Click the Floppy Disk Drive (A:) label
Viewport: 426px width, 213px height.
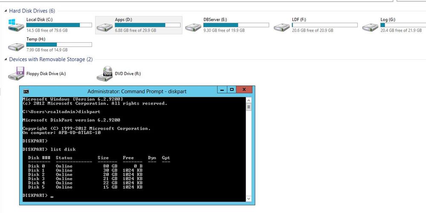coord(46,73)
